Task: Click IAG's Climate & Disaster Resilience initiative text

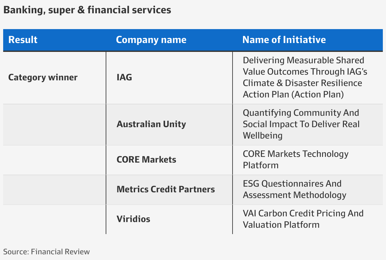Action: [305, 77]
